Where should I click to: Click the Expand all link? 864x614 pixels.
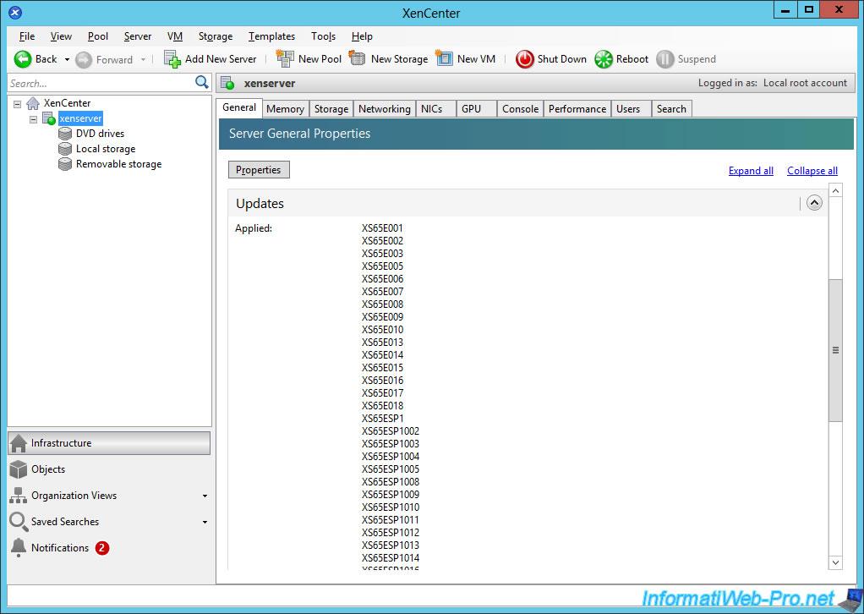pos(751,171)
